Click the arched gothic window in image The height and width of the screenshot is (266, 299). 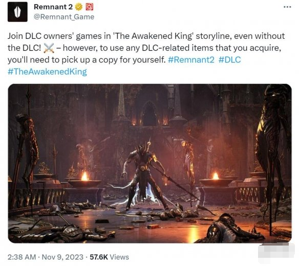(149, 114)
